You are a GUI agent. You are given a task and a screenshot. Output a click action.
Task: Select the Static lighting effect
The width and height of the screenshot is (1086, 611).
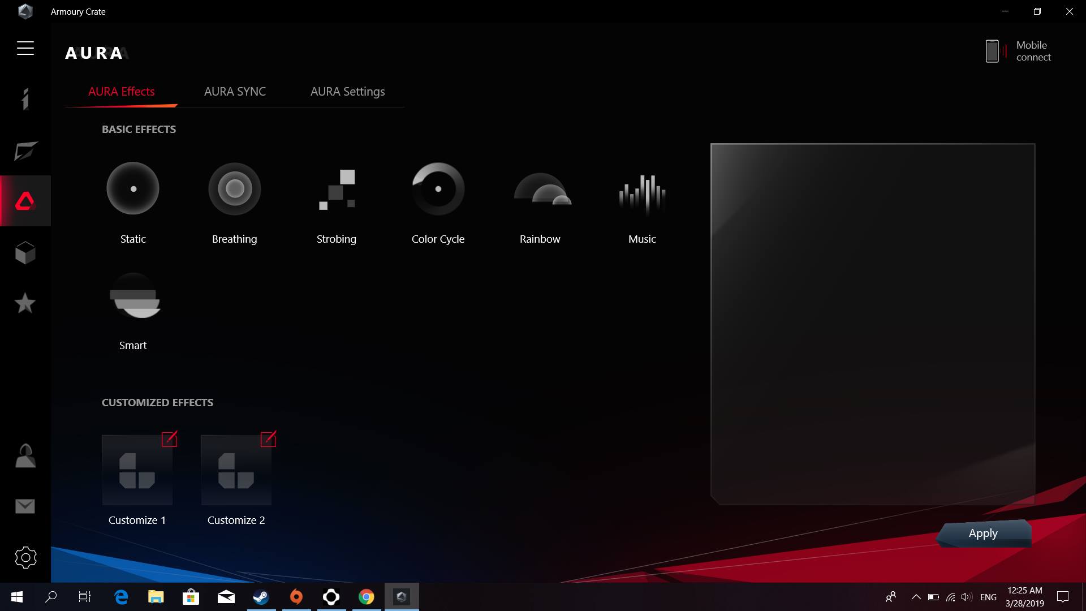133,188
